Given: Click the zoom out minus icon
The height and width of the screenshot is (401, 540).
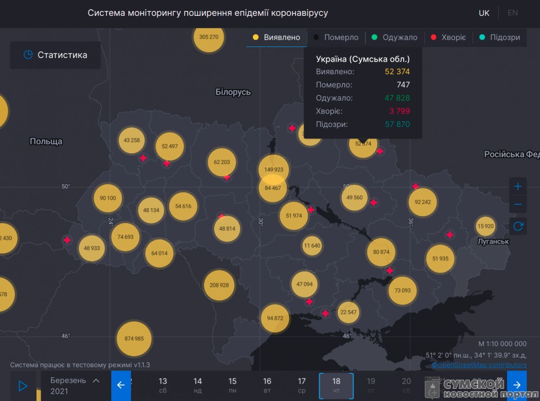Looking at the screenshot, I should click(518, 204).
